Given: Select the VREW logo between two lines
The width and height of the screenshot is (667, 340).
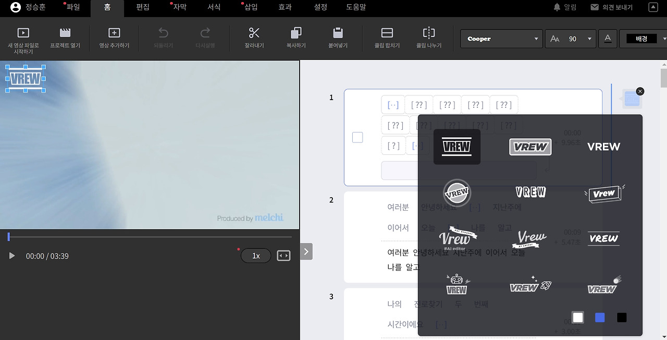Looking at the screenshot, I should click(604, 238).
